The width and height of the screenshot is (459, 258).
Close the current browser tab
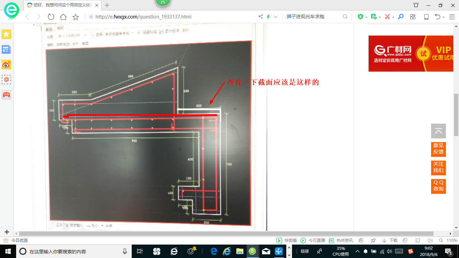point(97,5)
